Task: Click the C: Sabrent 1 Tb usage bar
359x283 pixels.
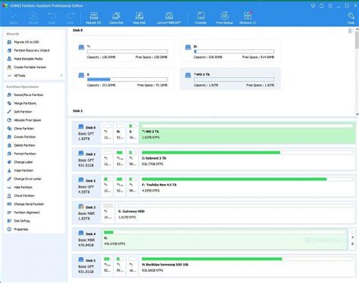Action: pos(247,153)
